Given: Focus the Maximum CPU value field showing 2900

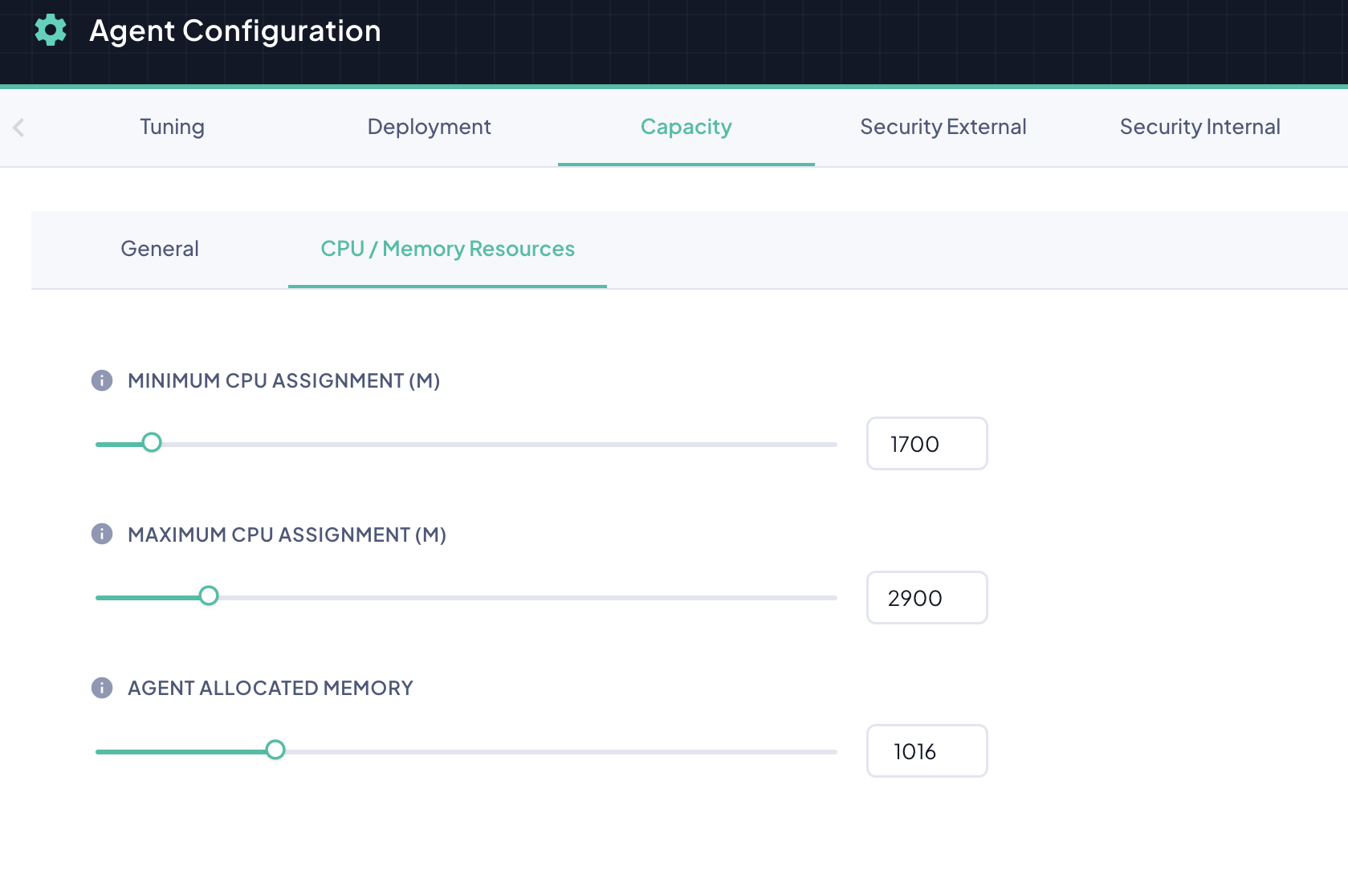Looking at the screenshot, I should point(927,598).
